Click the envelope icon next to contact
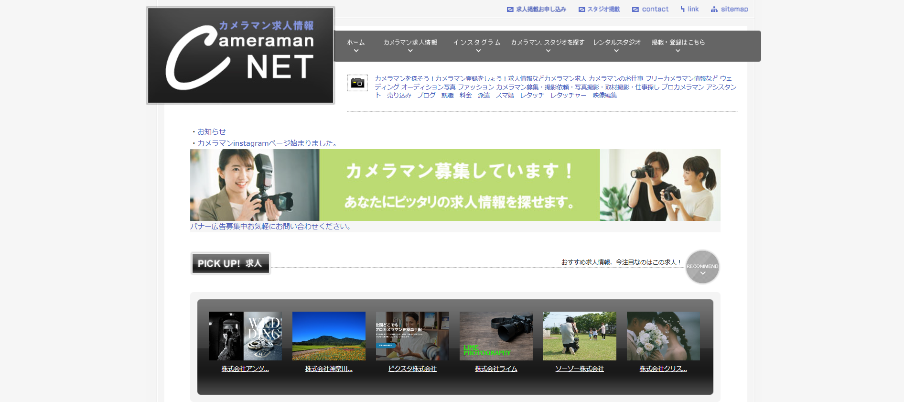Screen dimensions: 904x402 (x=635, y=10)
